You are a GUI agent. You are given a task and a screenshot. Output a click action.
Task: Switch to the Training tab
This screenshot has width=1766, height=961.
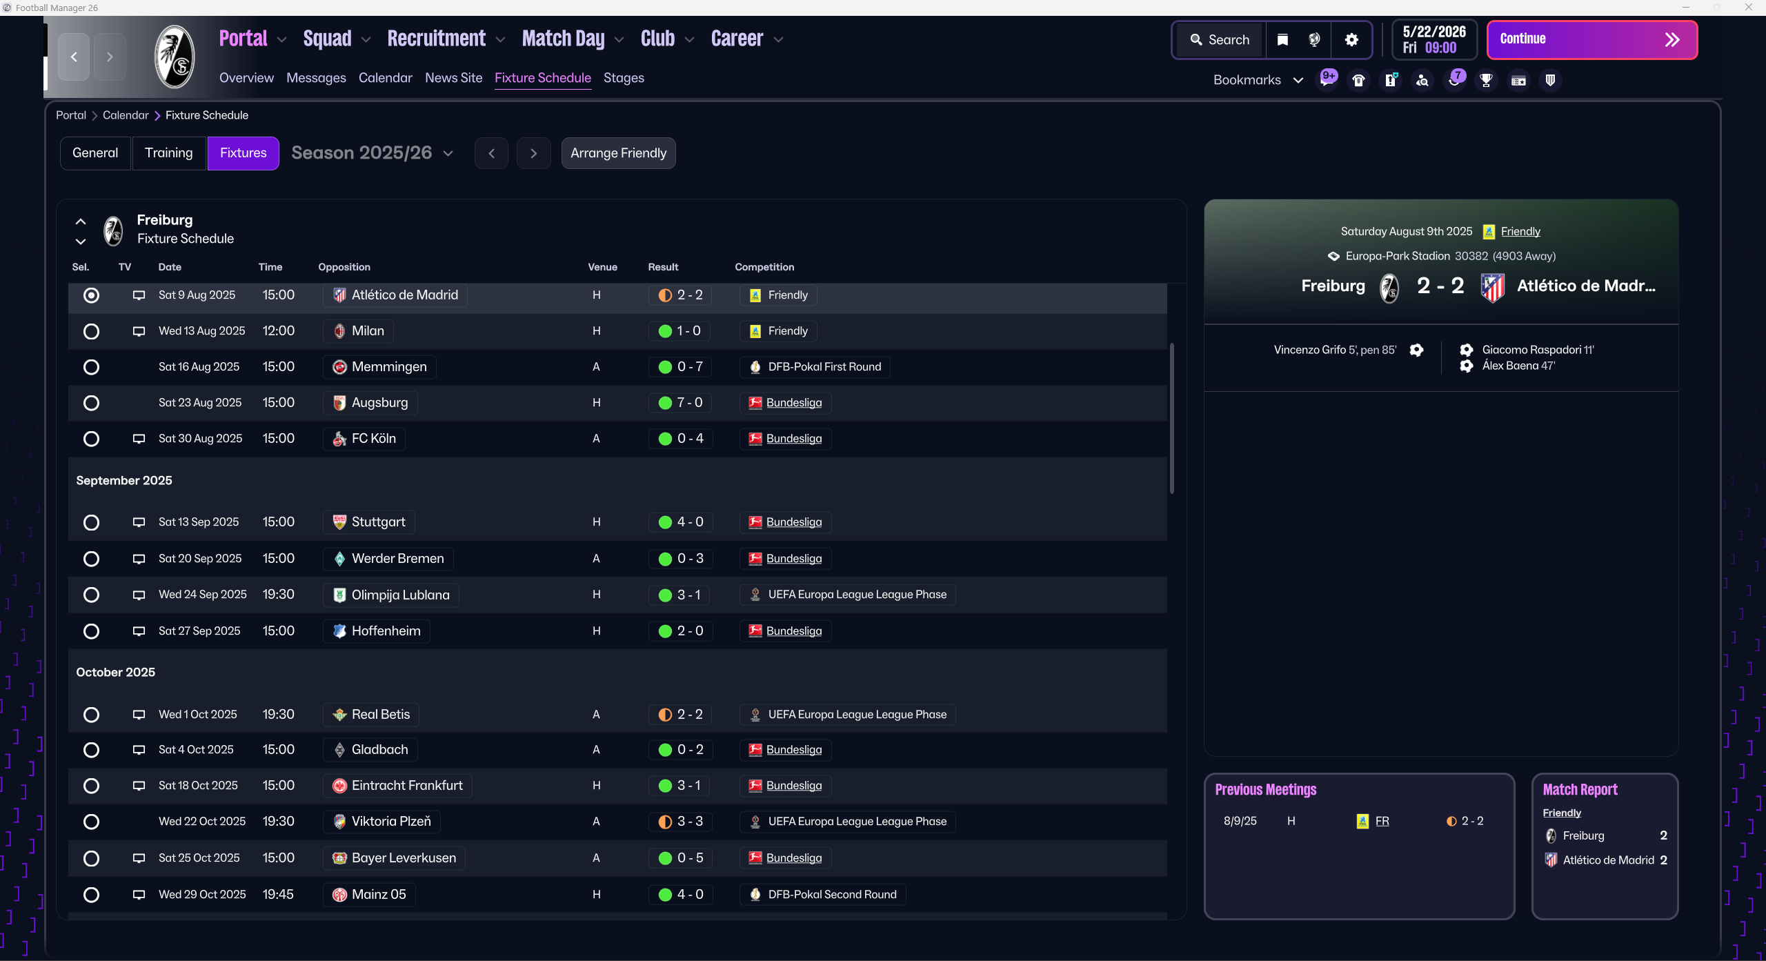pyautogui.click(x=168, y=153)
